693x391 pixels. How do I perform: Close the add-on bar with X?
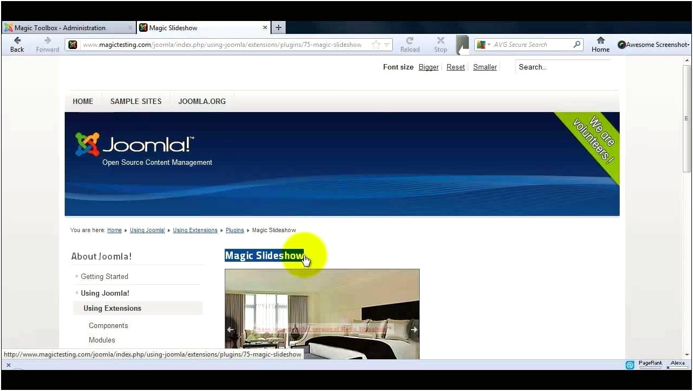tap(9, 365)
